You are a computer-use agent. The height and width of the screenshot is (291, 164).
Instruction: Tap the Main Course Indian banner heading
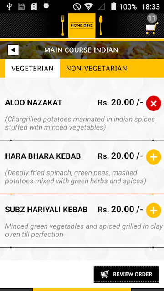81,50
